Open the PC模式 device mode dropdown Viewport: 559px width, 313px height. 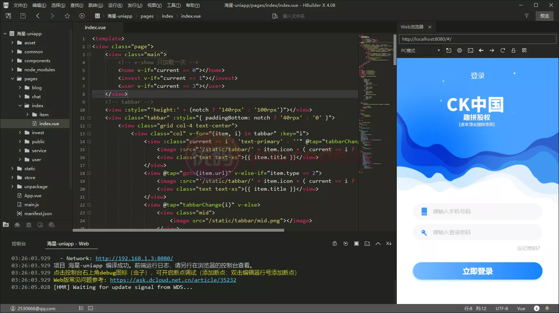pyautogui.click(x=421, y=50)
